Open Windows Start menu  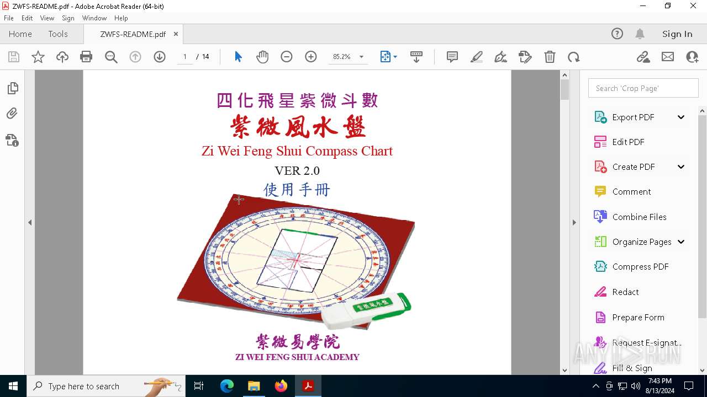pyautogui.click(x=13, y=386)
